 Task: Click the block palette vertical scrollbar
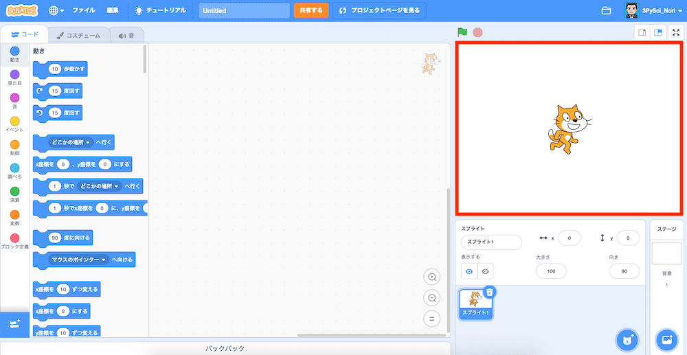click(x=145, y=59)
